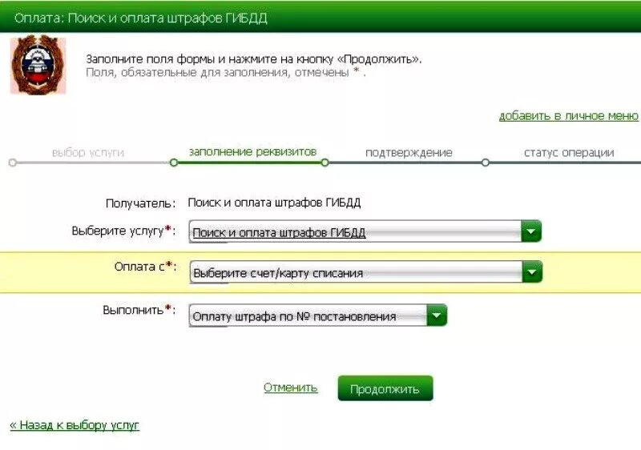Viewport: 641px width, 450px height.
Task: Select the "выбор услуги" step label
Action: [88, 153]
